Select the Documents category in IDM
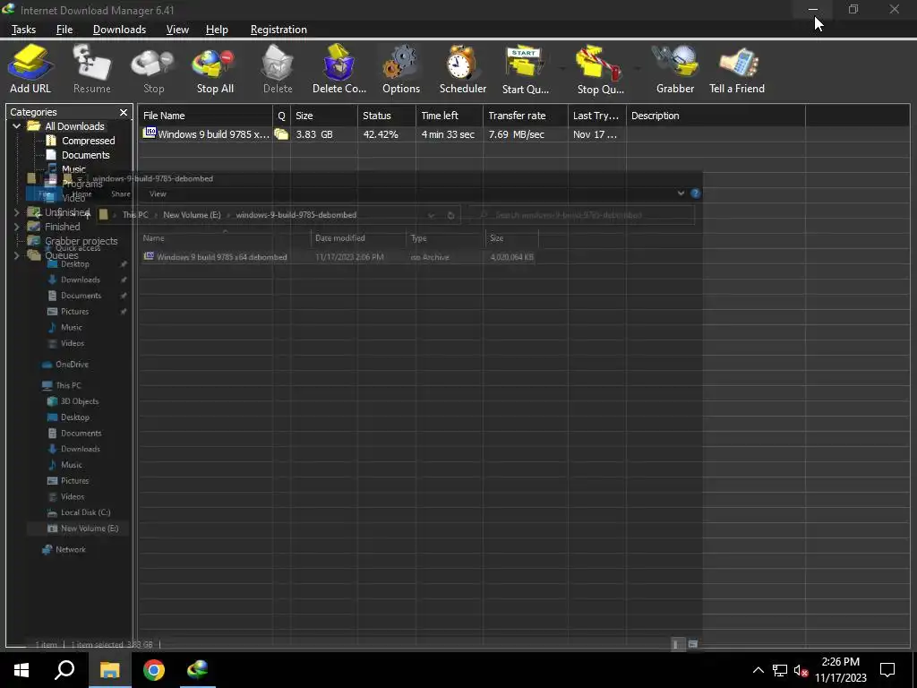Viewport: 917px width, 688px height. tap(85, 155)
